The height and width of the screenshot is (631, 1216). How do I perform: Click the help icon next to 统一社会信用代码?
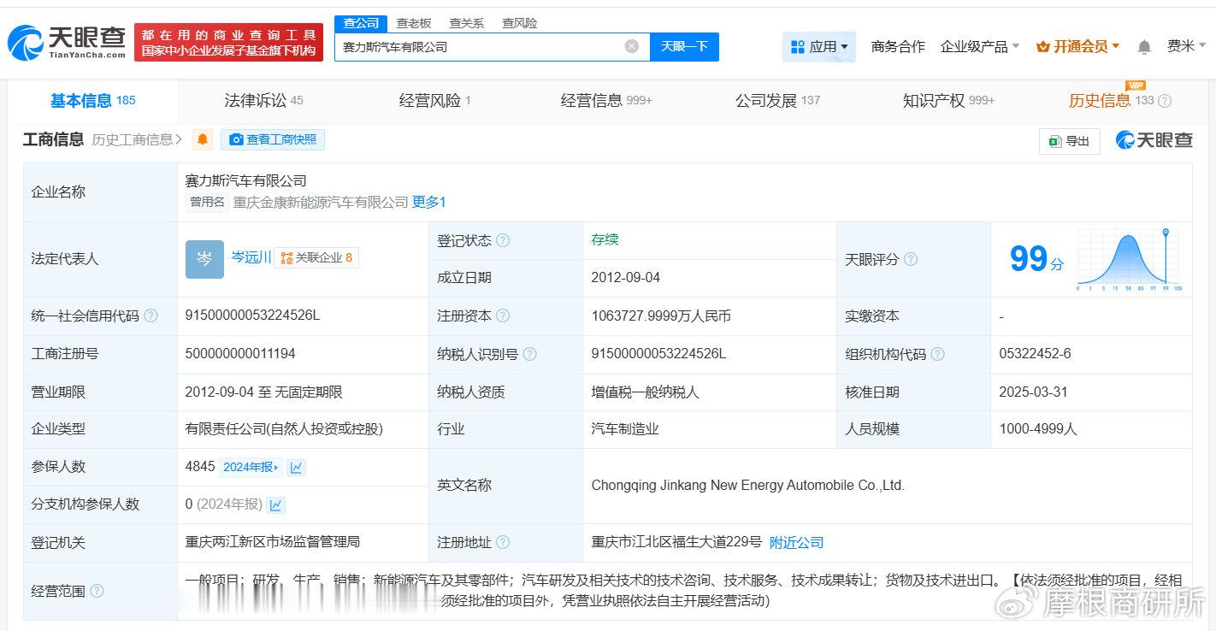tap(151, 315)
